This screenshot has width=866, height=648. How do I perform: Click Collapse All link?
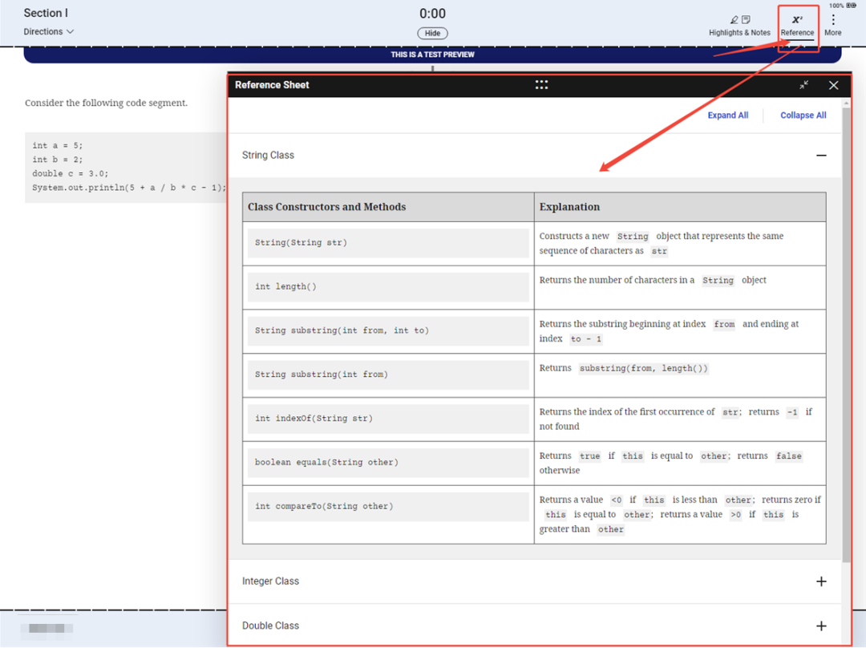click(x=803, y=115)
